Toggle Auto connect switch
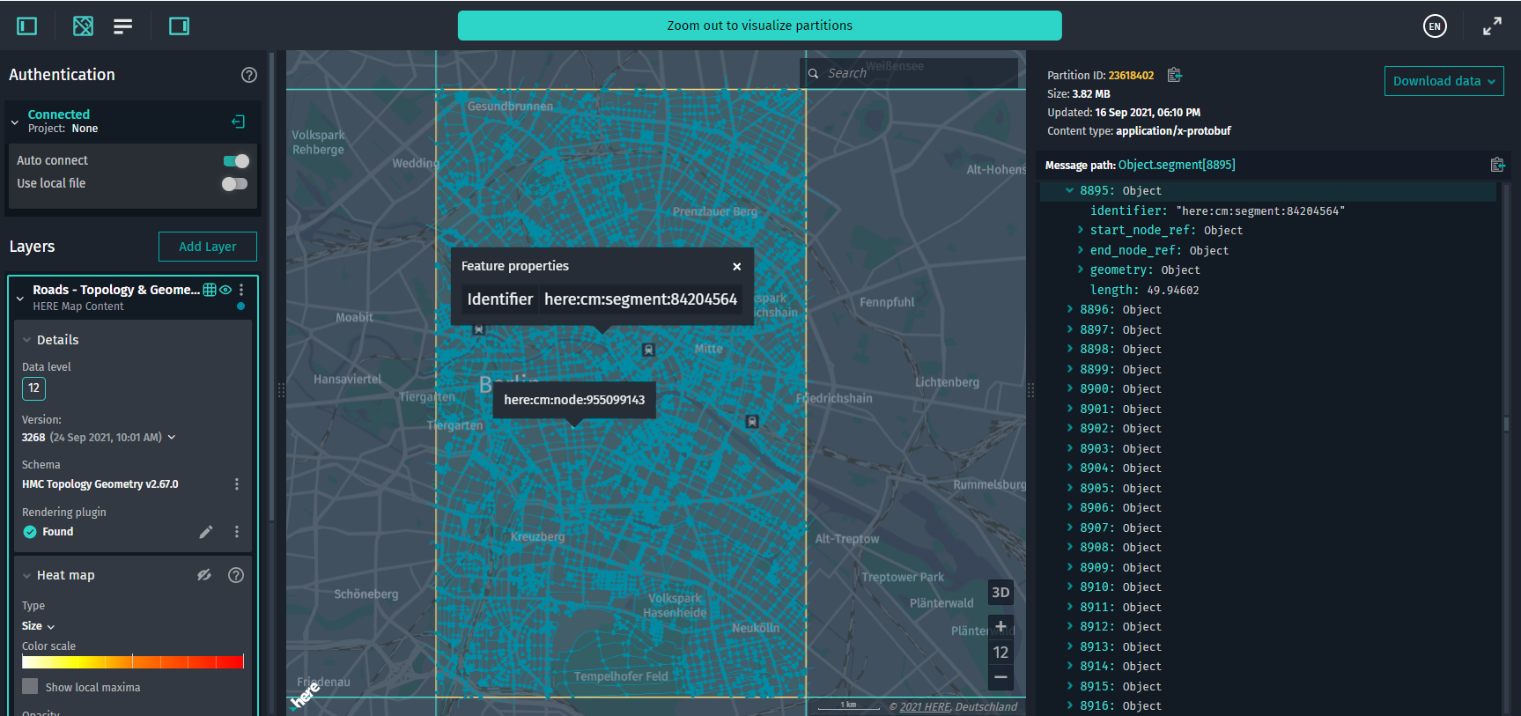The height and width of the screenshot is (716, 1521). (235, 161)
